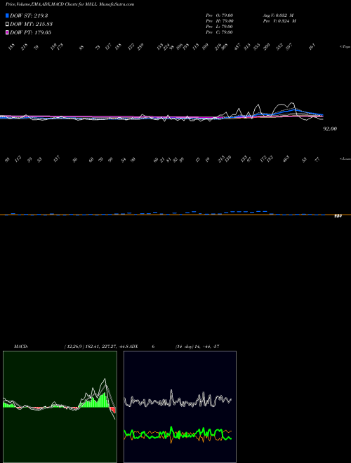The width and height of the screenshot is (351, 463).
Task: Click the 'Pre C: 79.00' close value
Action: 220,32
